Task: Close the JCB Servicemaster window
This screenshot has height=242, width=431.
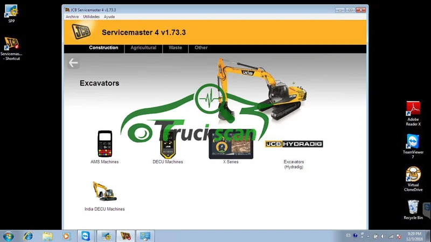Action: tap(360, 10)
